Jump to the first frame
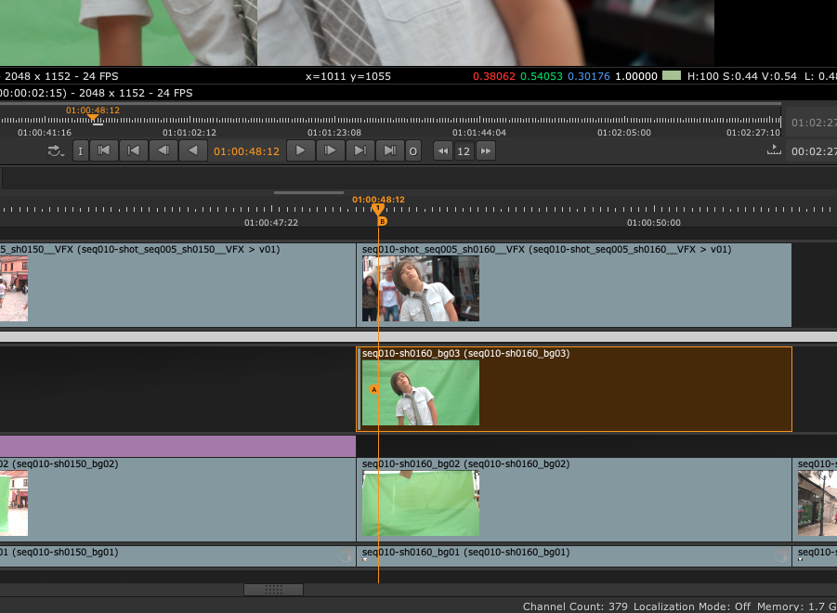This screenshot has height=613, width=837. point(104,150)
